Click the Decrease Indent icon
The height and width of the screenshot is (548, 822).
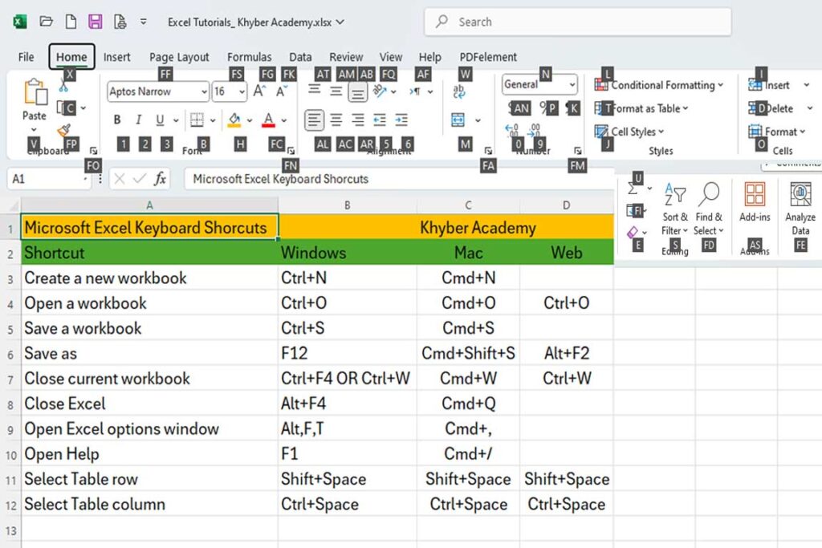[380, 120]
